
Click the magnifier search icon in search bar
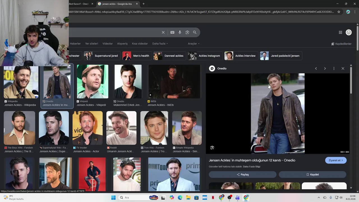click(x=195, y=32)
